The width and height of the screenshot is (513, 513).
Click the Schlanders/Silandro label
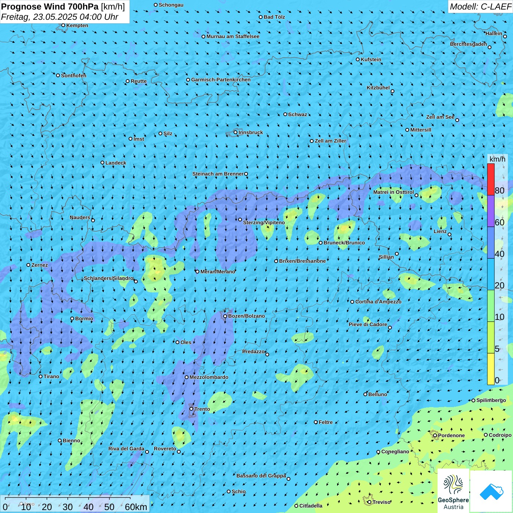[108, 278]
